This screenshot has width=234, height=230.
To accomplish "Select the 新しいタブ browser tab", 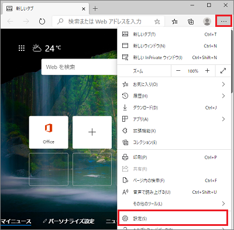I will pos(45,9).
